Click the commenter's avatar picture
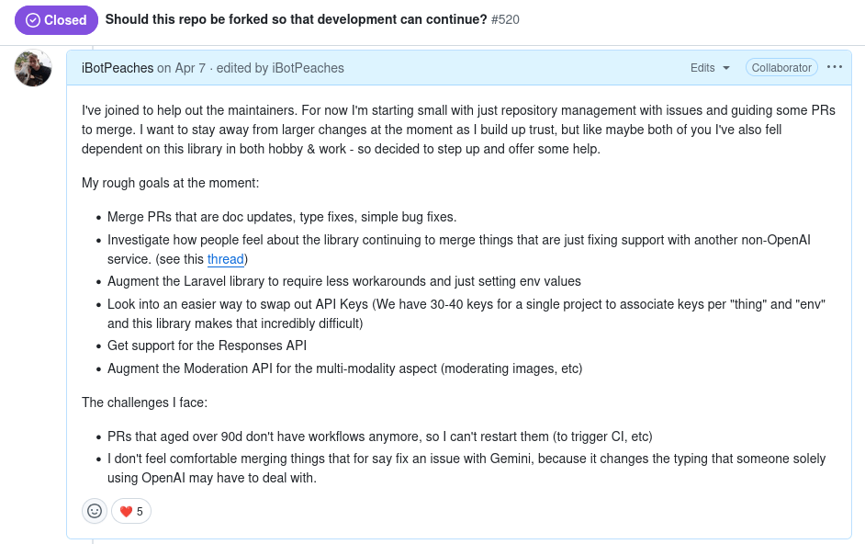 tap(33, 68)
